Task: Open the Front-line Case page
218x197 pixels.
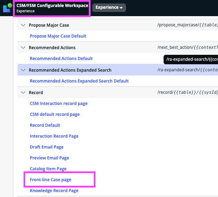Action: pos(51,180)
